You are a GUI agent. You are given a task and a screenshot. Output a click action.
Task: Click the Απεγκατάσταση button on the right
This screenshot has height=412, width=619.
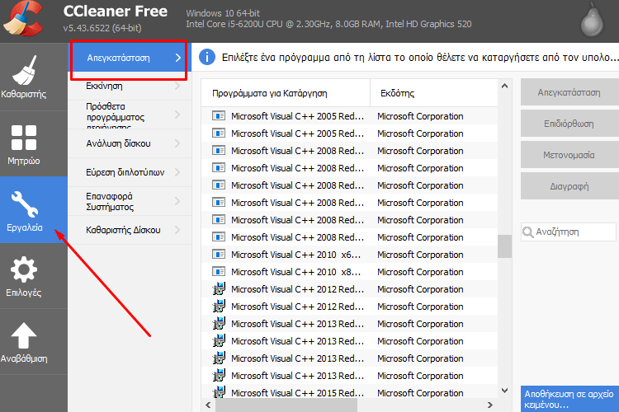pos(569,92)
